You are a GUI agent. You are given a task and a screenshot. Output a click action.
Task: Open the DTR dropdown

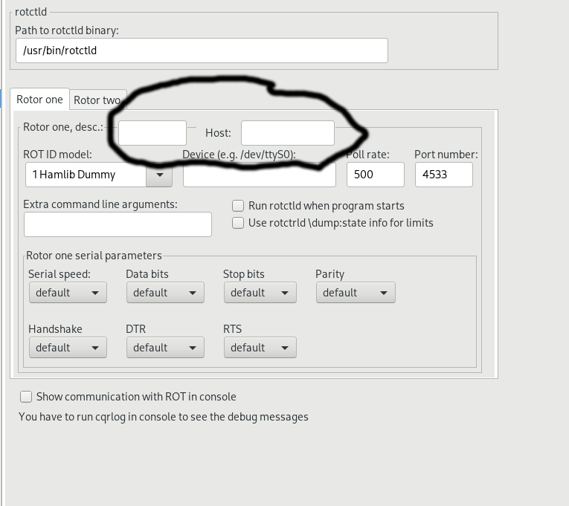pos(165,348)
